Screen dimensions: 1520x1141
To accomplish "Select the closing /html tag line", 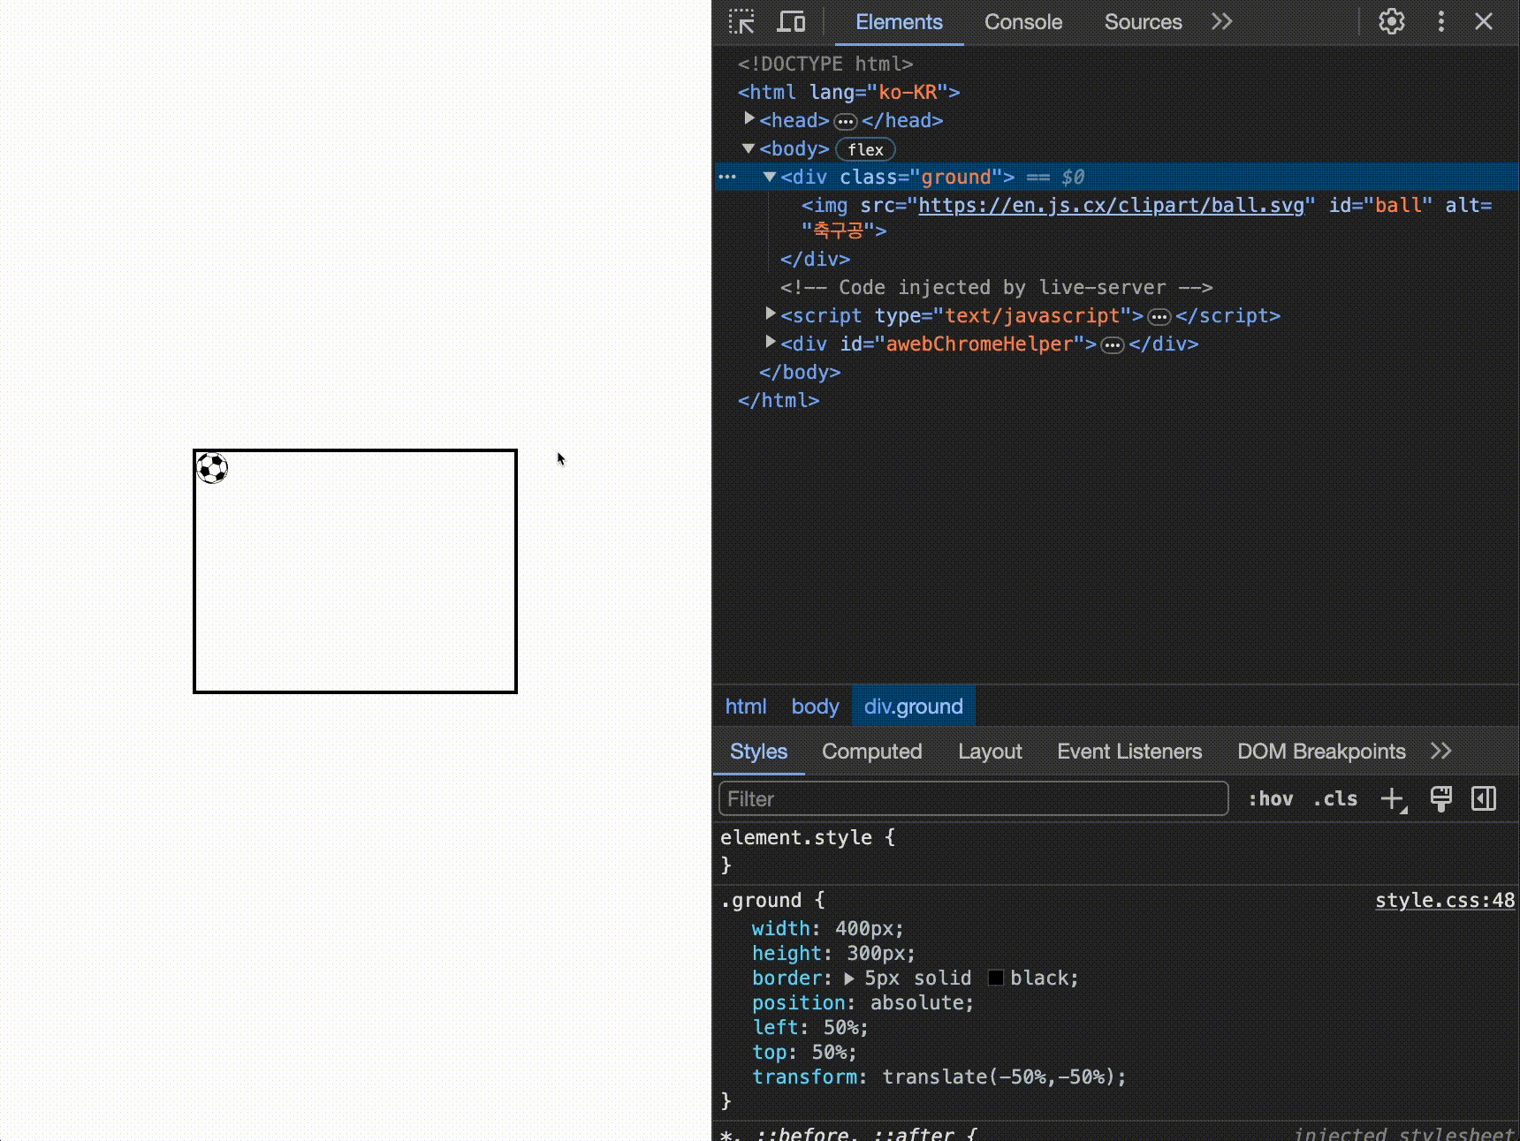I will [x=779, y=400].
